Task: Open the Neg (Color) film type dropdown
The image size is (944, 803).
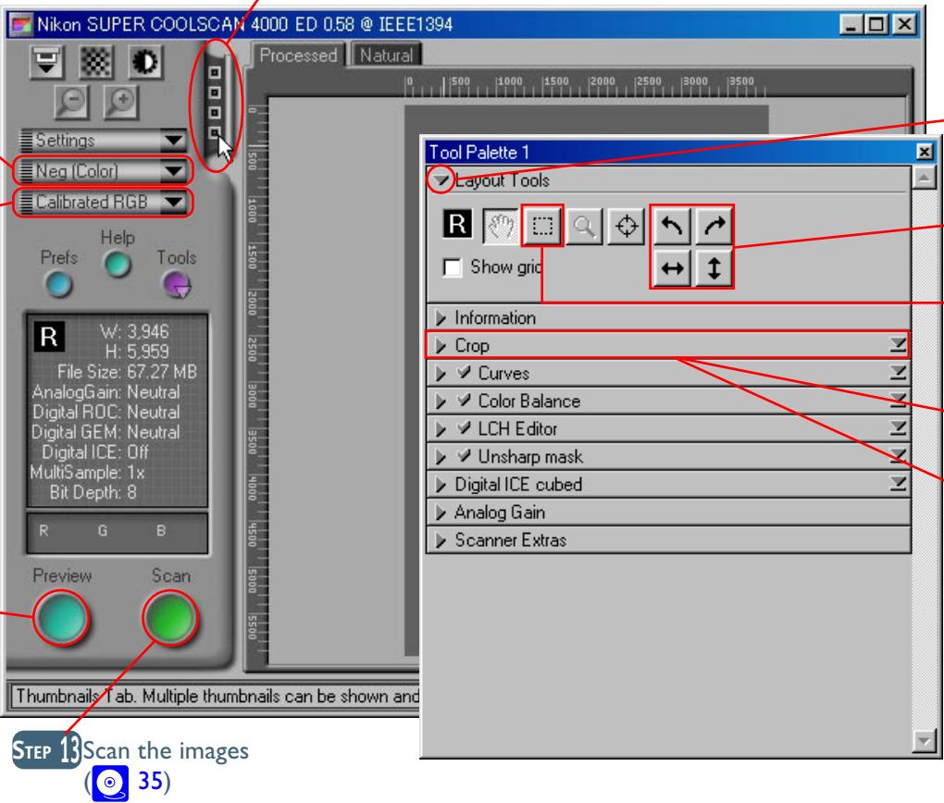Action: pyautogui.click(x=103, y=171)
